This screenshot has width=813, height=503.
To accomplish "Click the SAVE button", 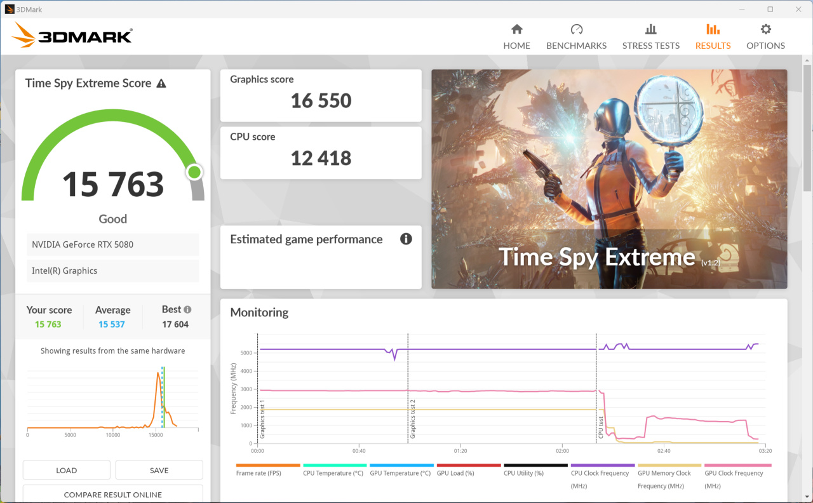I will coord(159,470).
